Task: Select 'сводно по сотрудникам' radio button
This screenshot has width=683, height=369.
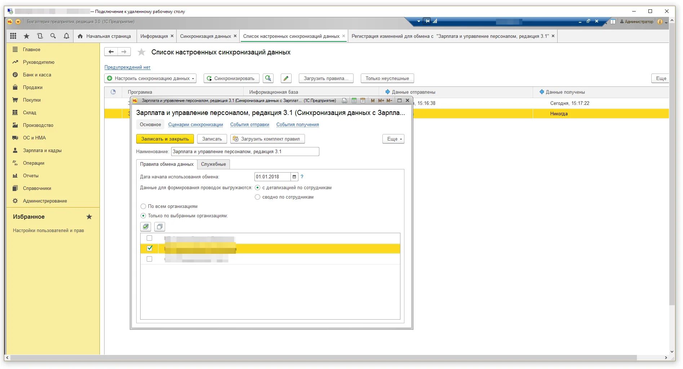Action: (x=257, y=197)
